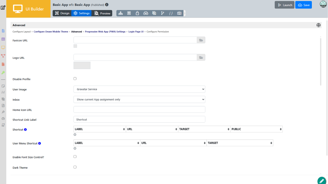
Task: Open the User Image dropdown
Action: pos(139,89)
